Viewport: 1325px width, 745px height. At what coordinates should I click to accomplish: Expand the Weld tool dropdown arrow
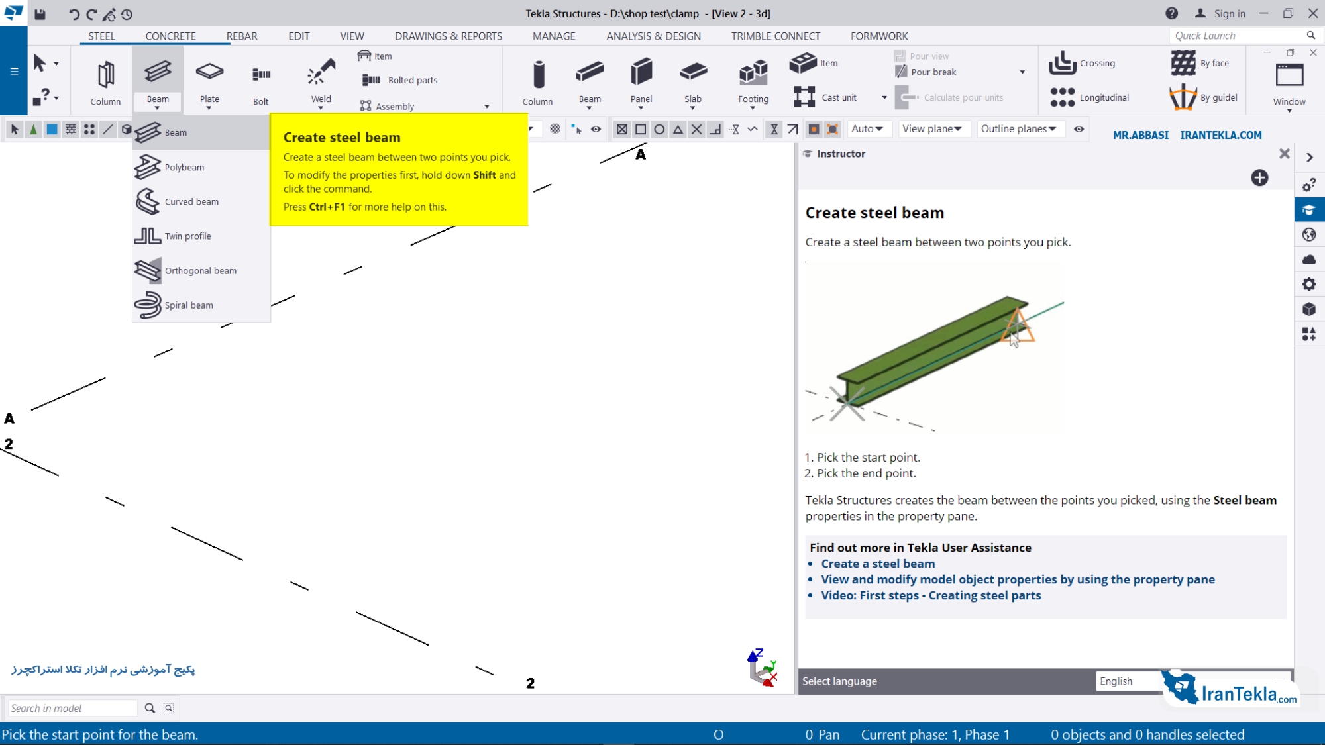(321, 108)
